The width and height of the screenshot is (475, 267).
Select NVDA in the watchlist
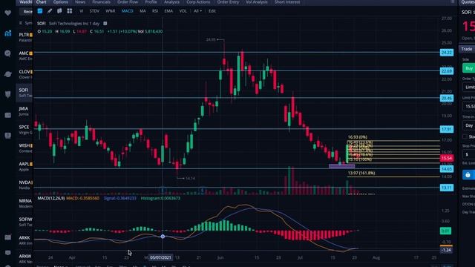tap(24, 185)
